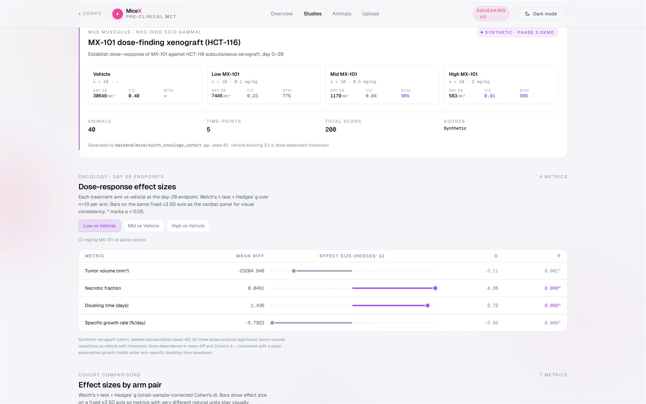Click the Dose-response effect sizes heading
The image size is (646, 404).
[127, 187]
